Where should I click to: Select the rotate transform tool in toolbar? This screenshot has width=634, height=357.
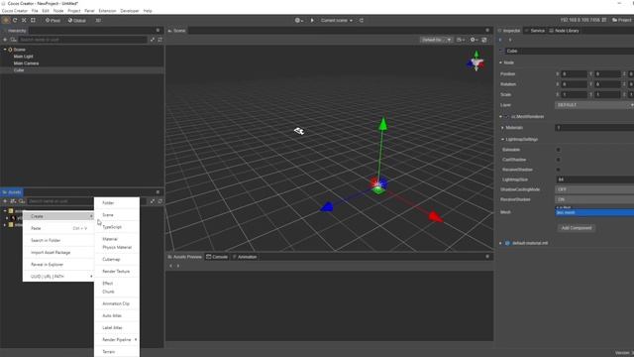(15, 20)
